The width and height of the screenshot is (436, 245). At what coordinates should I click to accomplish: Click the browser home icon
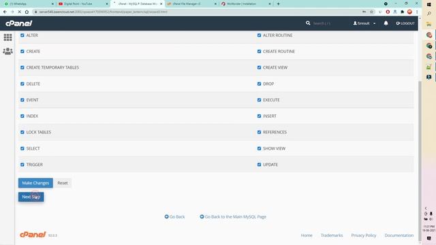pos(27,12)
